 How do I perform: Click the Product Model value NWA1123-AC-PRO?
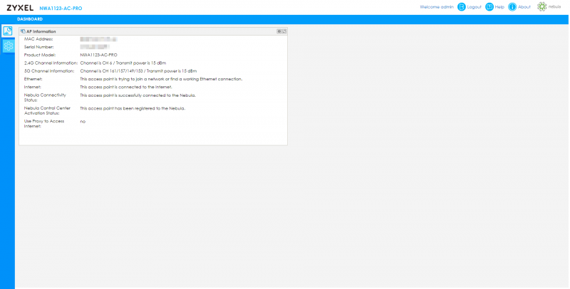(x=98, y=56)
